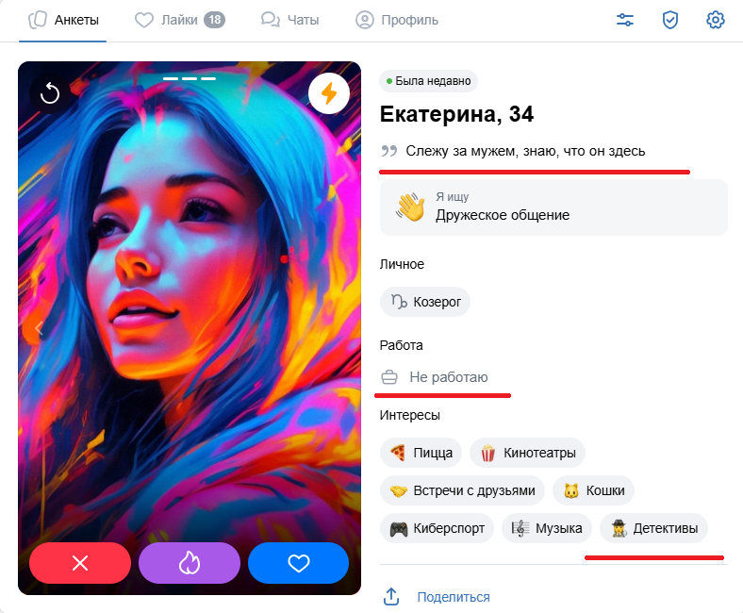Click the share upload icon
Image resolution: width=743 pixels, height=613 pixels.
pos(391,597)
